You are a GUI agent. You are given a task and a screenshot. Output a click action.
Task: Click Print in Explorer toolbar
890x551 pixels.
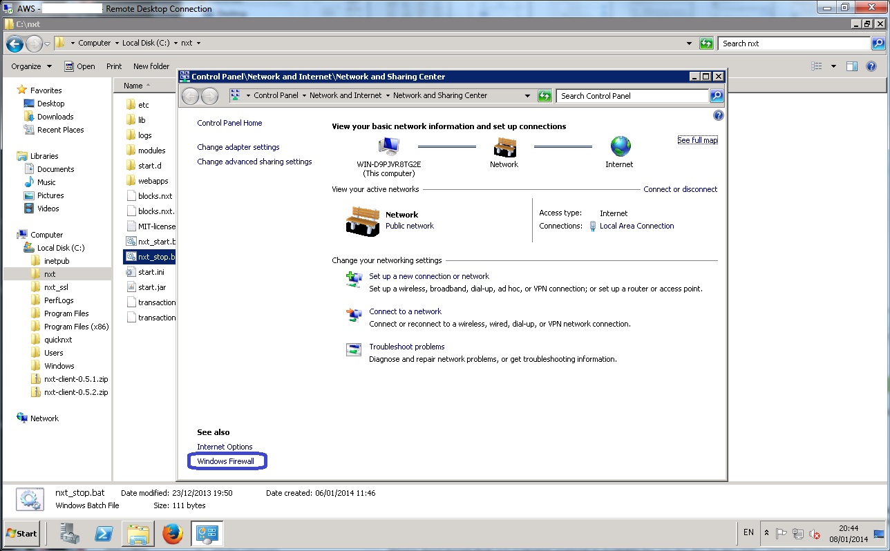[114, 66]
